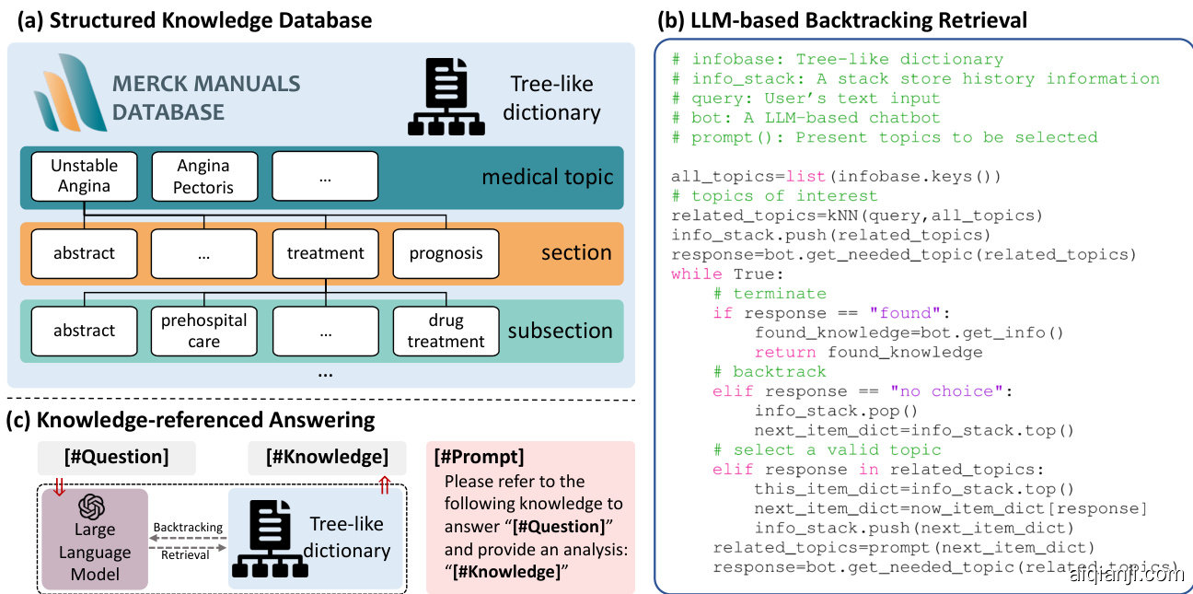Screen dimensions: 1193x594
Task: Click the dashed Backtracking arrow
Action: [x=188, y=539]
